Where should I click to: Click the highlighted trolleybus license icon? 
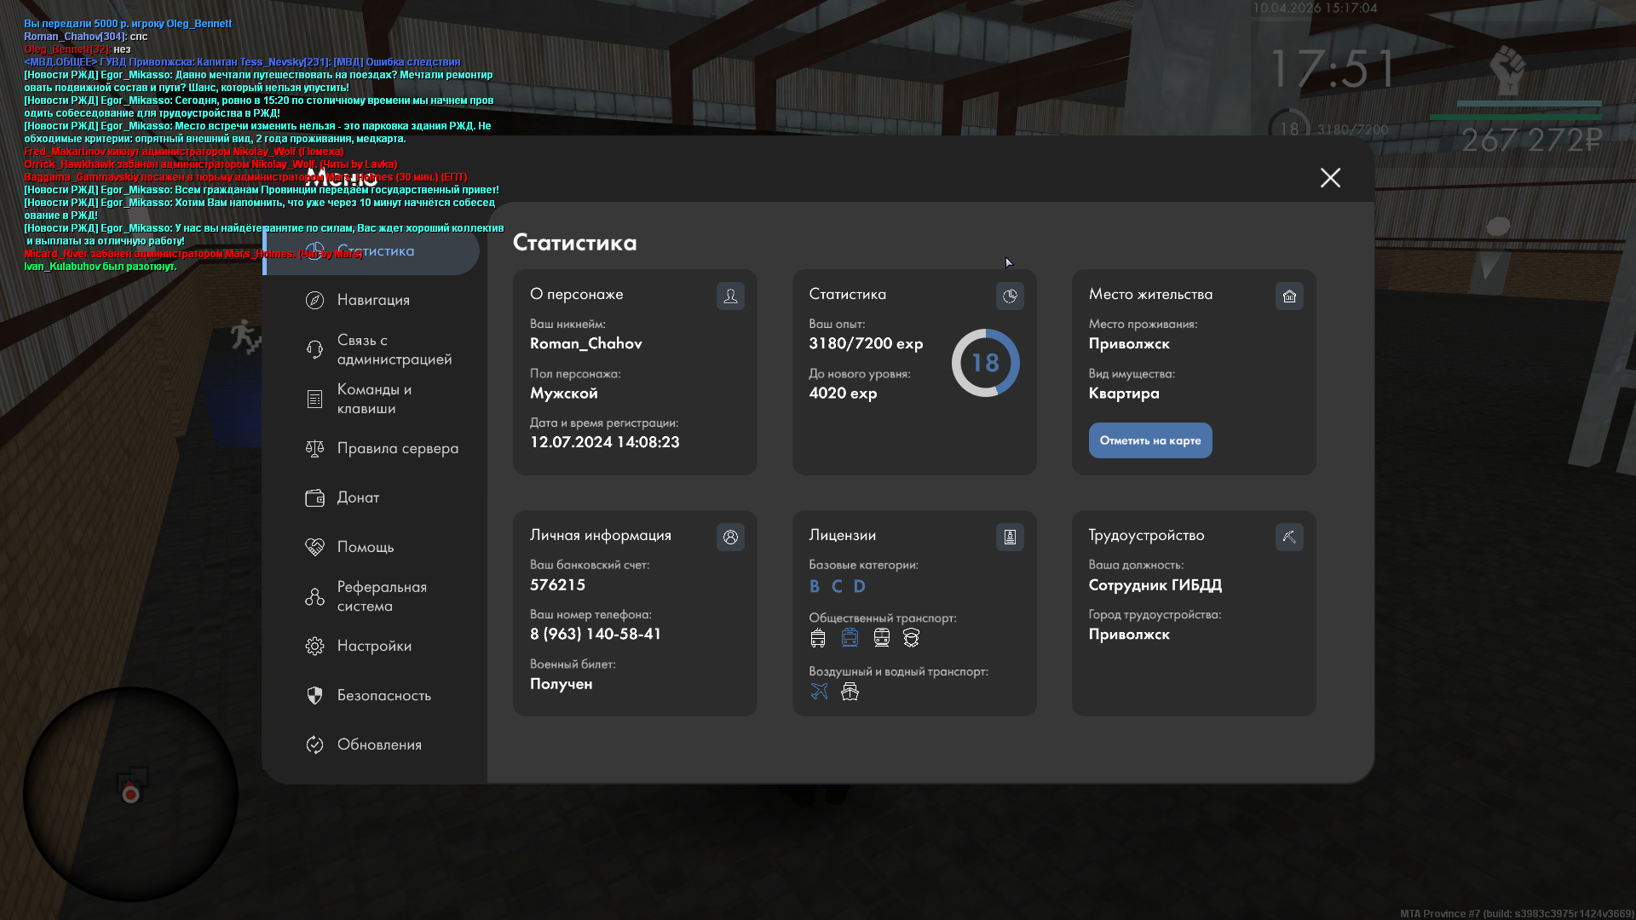tap(850, 637)
